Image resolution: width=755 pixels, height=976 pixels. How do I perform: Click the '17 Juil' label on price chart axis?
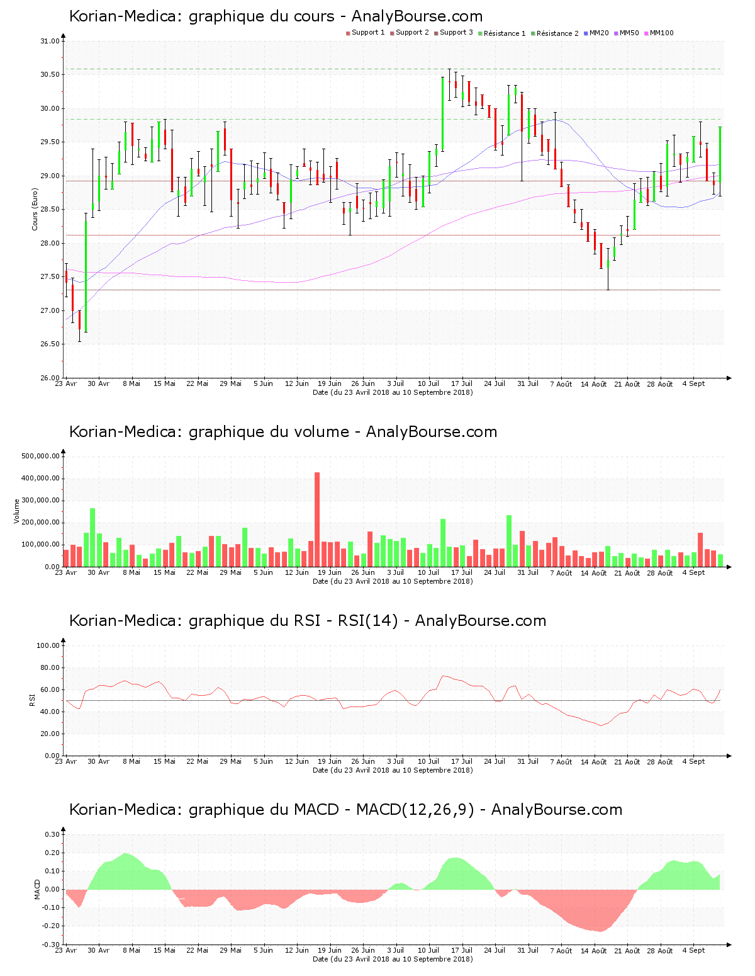pyautogui.click(x=462, y=383)
